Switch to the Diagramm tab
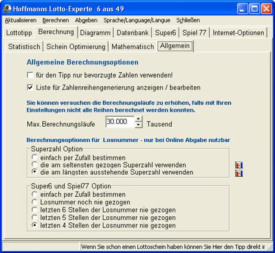This screenshot has height=253, width=275. (x=96, y=33)
